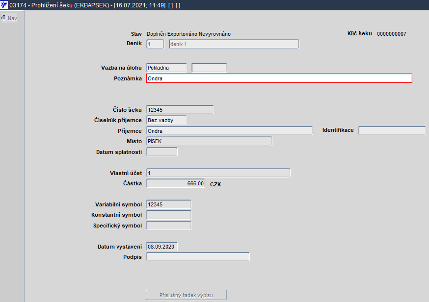Click the Příjemce field containing Ondra
The height and width of the screenshot is (302, 429).
230,131
